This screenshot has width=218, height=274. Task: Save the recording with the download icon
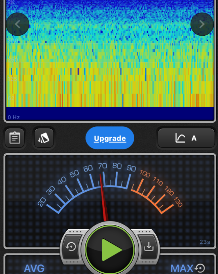click(x=148, y=247)
